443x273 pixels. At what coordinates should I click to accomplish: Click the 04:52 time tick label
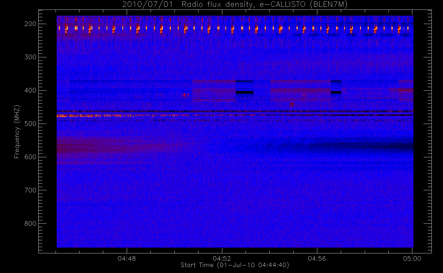(x=222, y=259)
